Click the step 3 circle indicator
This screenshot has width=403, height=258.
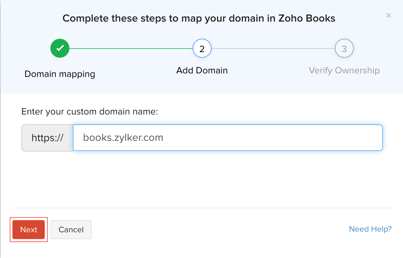(x=344, y=49)
